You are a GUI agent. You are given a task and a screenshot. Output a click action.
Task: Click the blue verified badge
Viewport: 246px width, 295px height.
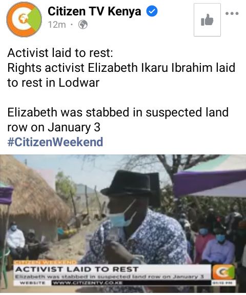click(152, 11)
